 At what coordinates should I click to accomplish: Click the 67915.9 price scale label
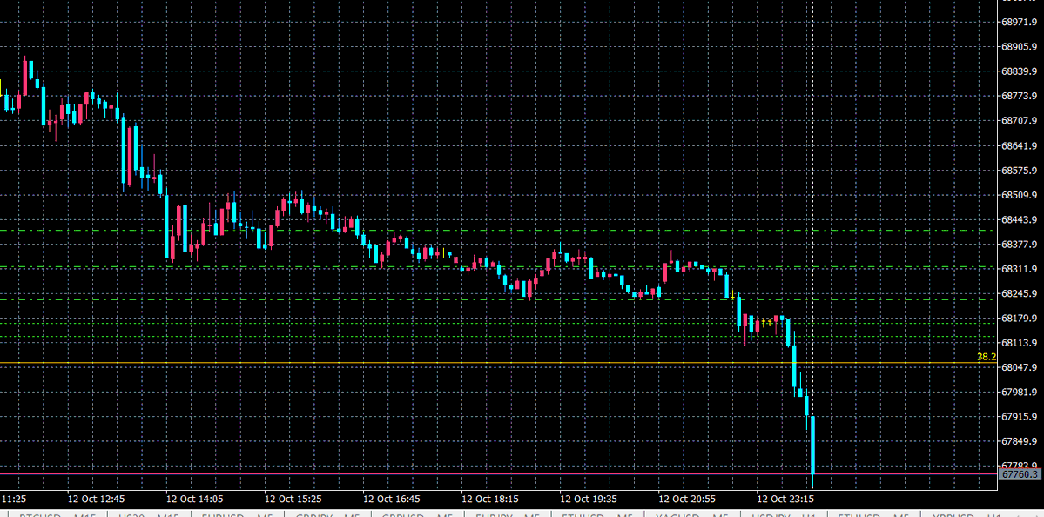1020,417
